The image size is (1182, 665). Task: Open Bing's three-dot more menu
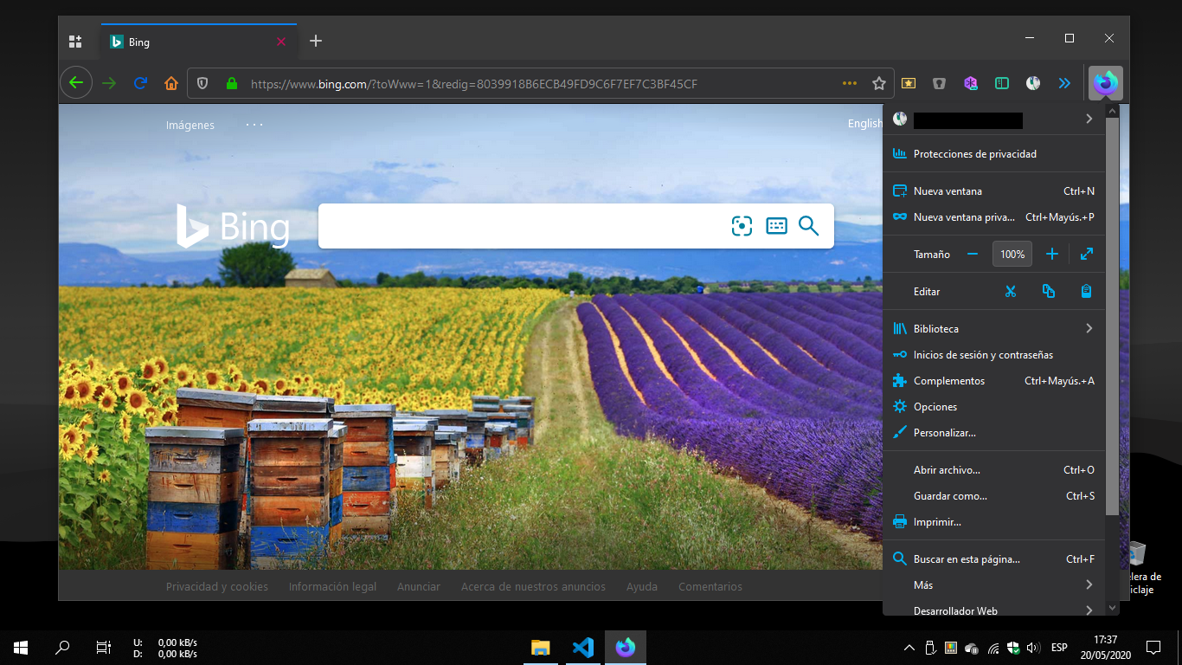254,125
